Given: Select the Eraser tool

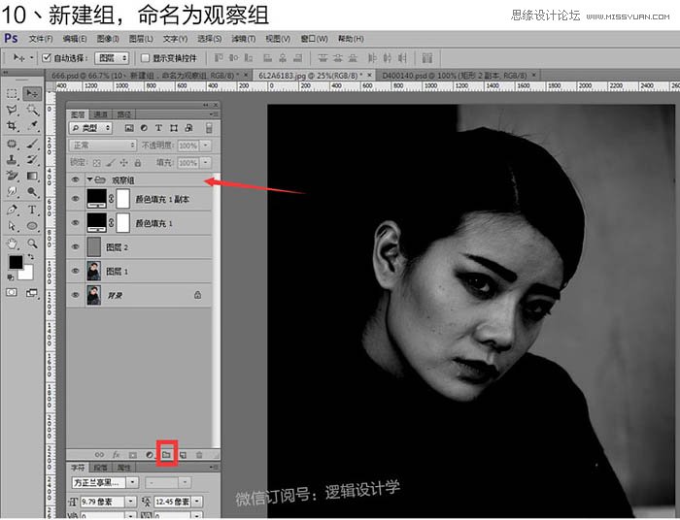Looking at the screenshot, I should (12, 176).
